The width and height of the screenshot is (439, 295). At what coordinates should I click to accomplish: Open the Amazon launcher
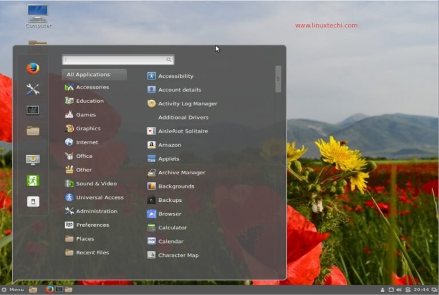(164, 145)
